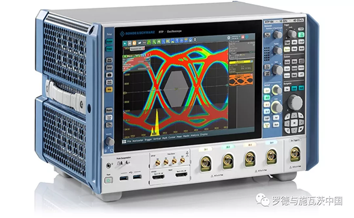Open the Analysis menu
This screenshot has width=354, height=218.
[x=195, y=136]
